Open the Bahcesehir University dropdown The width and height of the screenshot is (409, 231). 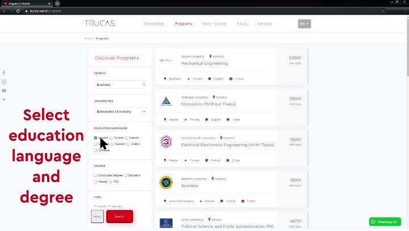point(120,112)
